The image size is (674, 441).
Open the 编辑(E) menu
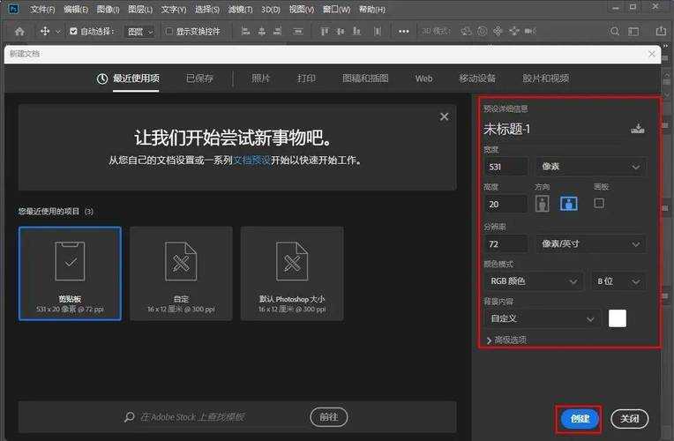pyautogui.click(x=76, y=9)
